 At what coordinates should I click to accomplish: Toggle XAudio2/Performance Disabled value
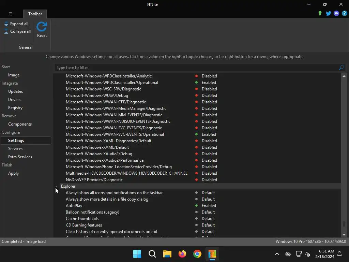pos(209,160)
